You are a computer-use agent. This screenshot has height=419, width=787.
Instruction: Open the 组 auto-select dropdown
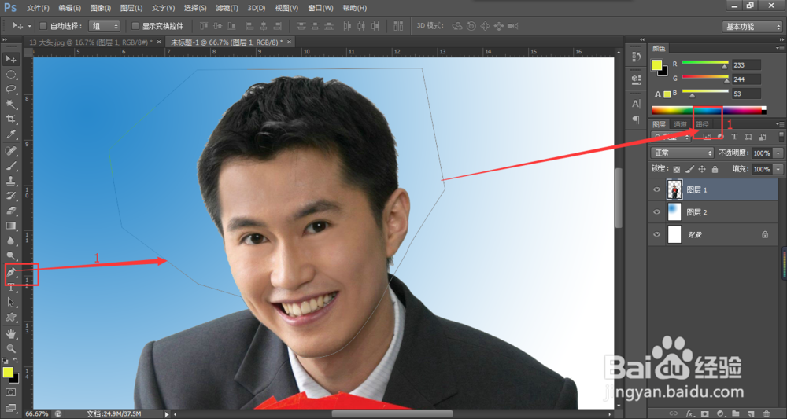(x=105, y=26)
